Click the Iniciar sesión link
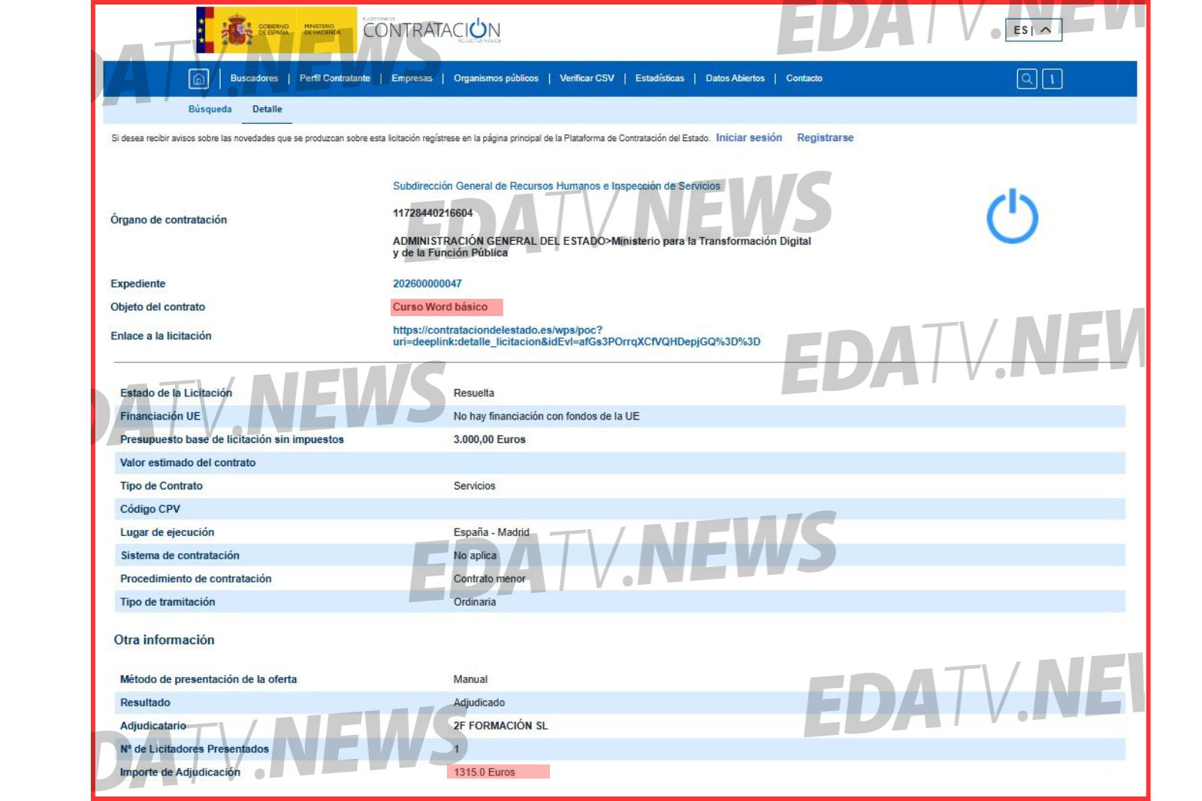Screen dimensions: 1202x801 pyautogui.click(x=748, y=138)
